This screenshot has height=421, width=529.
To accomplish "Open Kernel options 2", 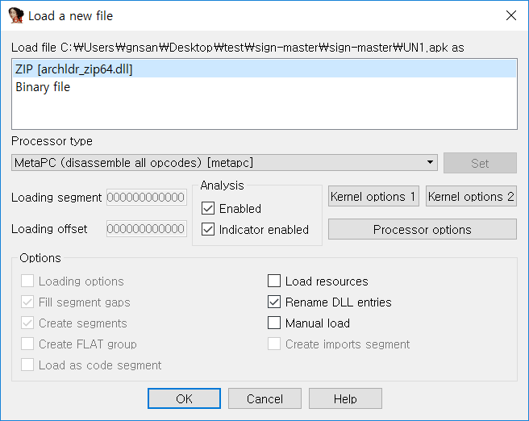I will click(471, 196).
